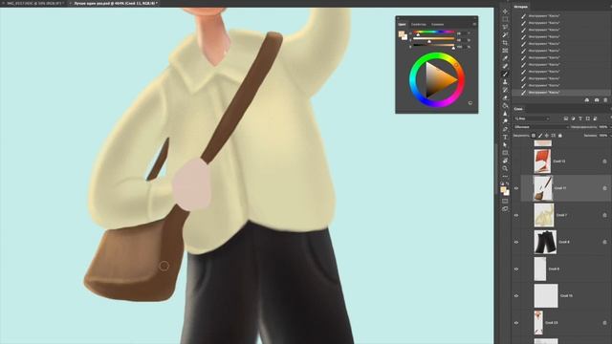Hide layer Слой 8
612x344 pixels.
pos(516,242)
